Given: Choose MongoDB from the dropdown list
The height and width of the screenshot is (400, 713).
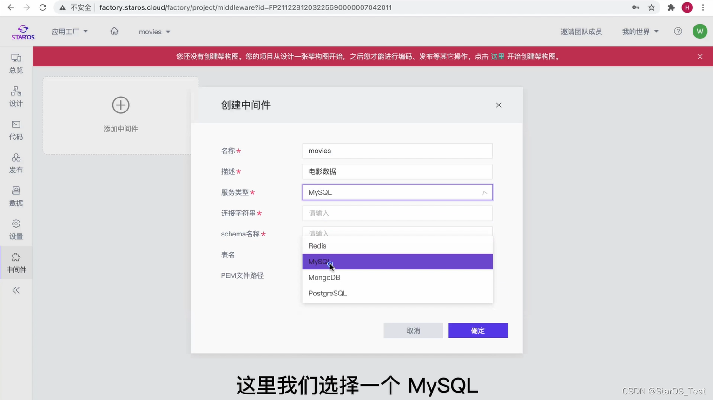Looking at the screenshot, I should [397, 277].
